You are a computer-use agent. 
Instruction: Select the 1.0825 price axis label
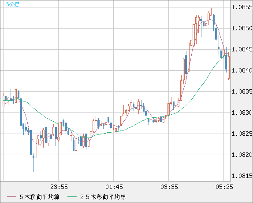242,134
